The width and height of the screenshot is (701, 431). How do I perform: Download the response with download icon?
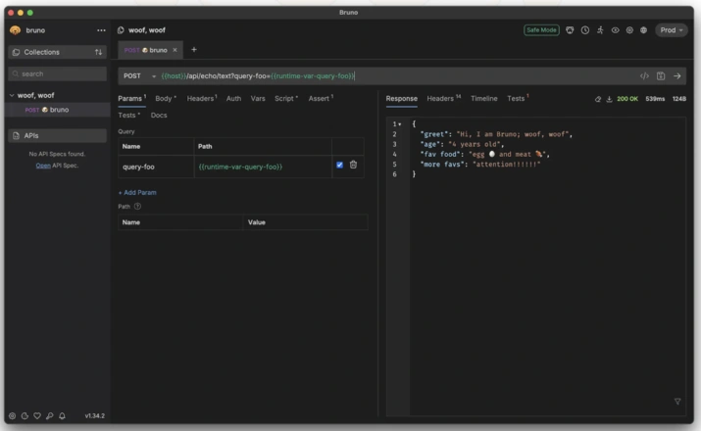click(609, 99)
